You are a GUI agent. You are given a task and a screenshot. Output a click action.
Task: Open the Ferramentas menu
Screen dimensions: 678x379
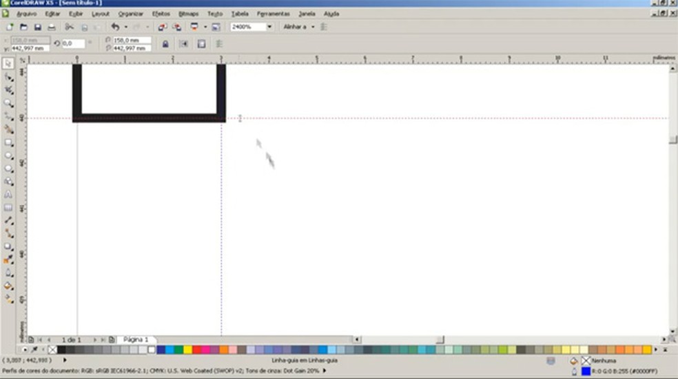tap(274, 14)
